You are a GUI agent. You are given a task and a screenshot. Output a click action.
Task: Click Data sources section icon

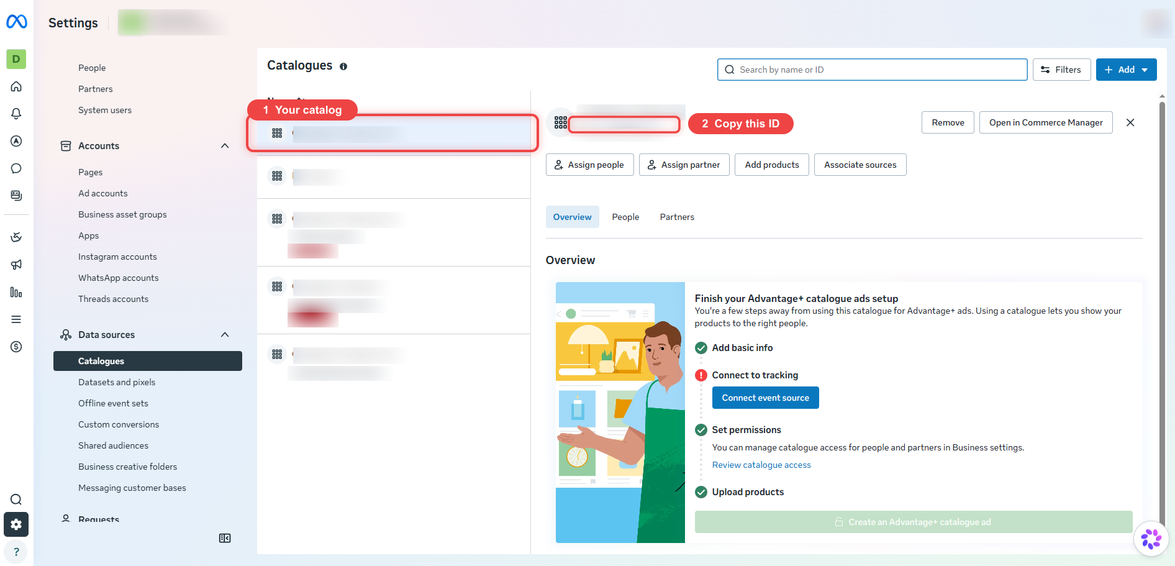(66, 335)
